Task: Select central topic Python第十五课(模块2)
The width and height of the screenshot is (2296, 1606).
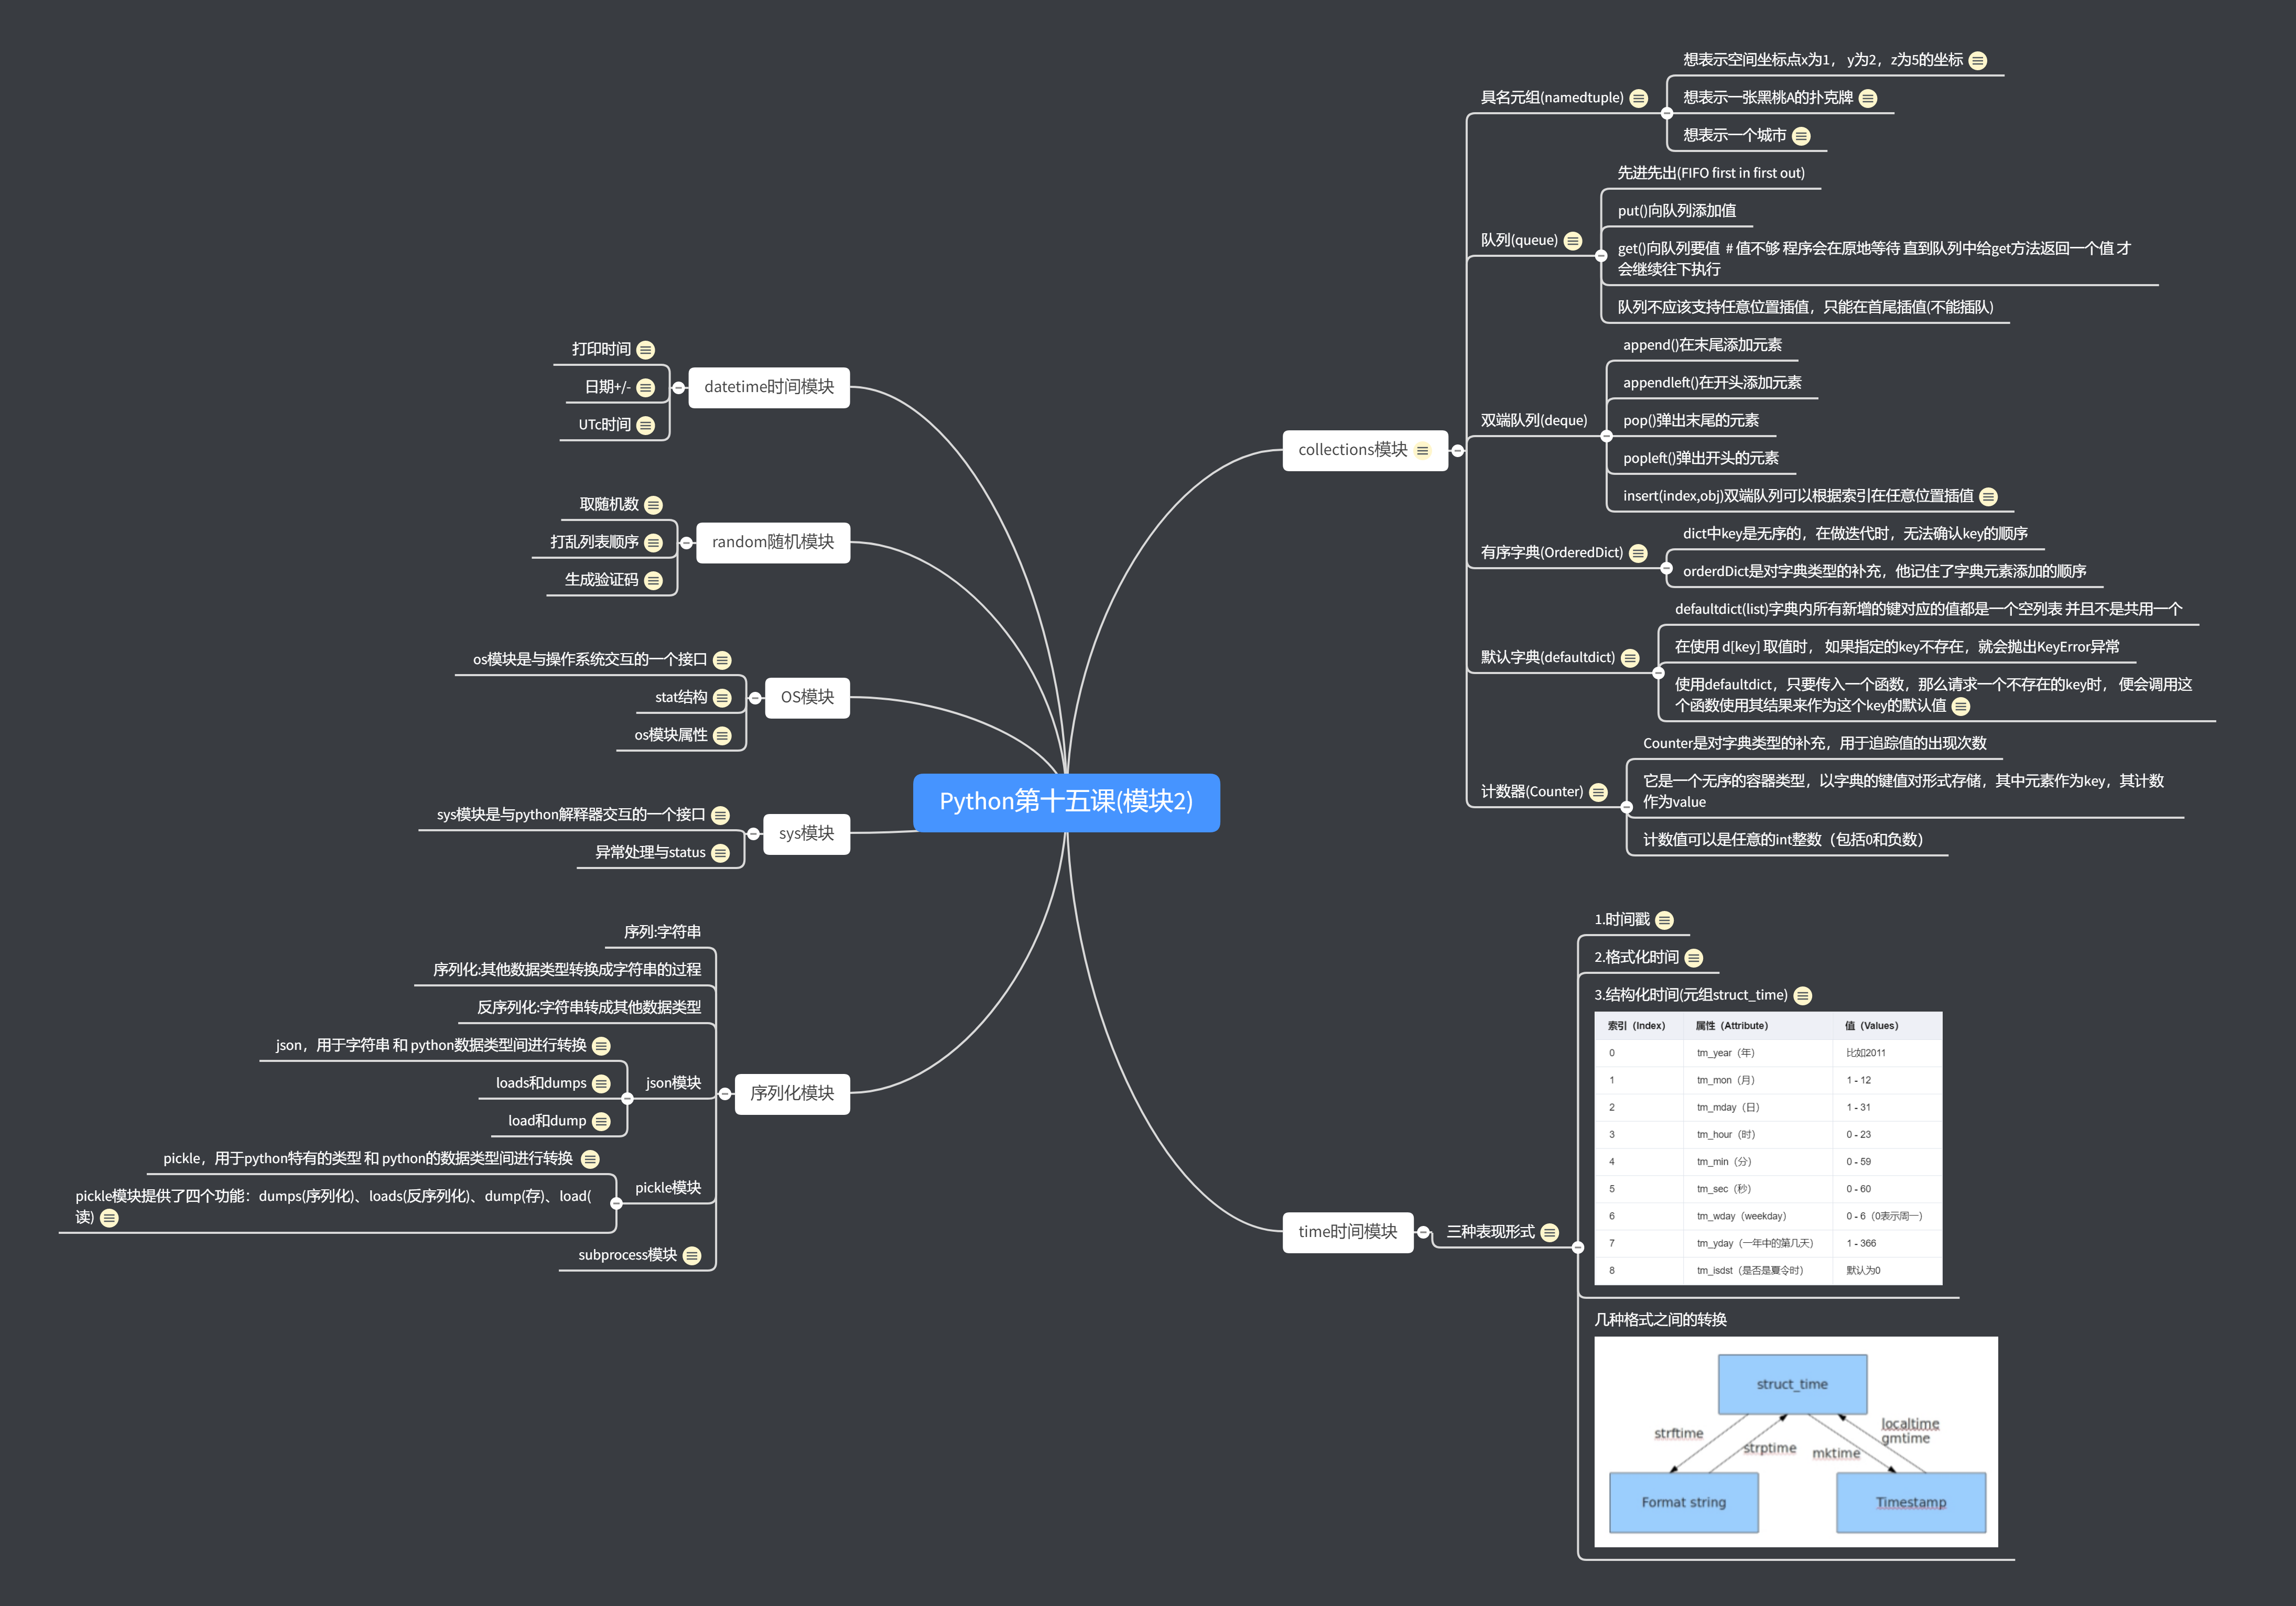Action: point(1066,802)
